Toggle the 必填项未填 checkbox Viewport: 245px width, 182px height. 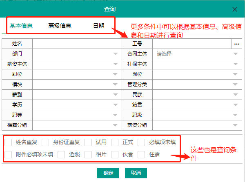tap(142, 142)
